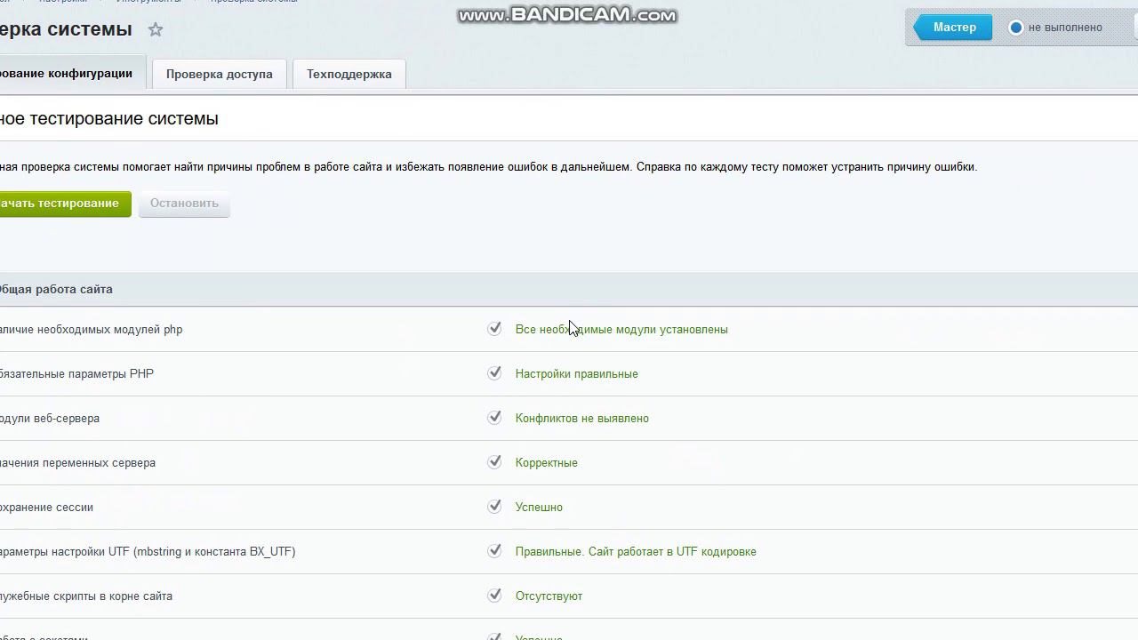Click the heading 'тестирование системы'
Screen dimensions: 1138x640
(x=108, y=119)
